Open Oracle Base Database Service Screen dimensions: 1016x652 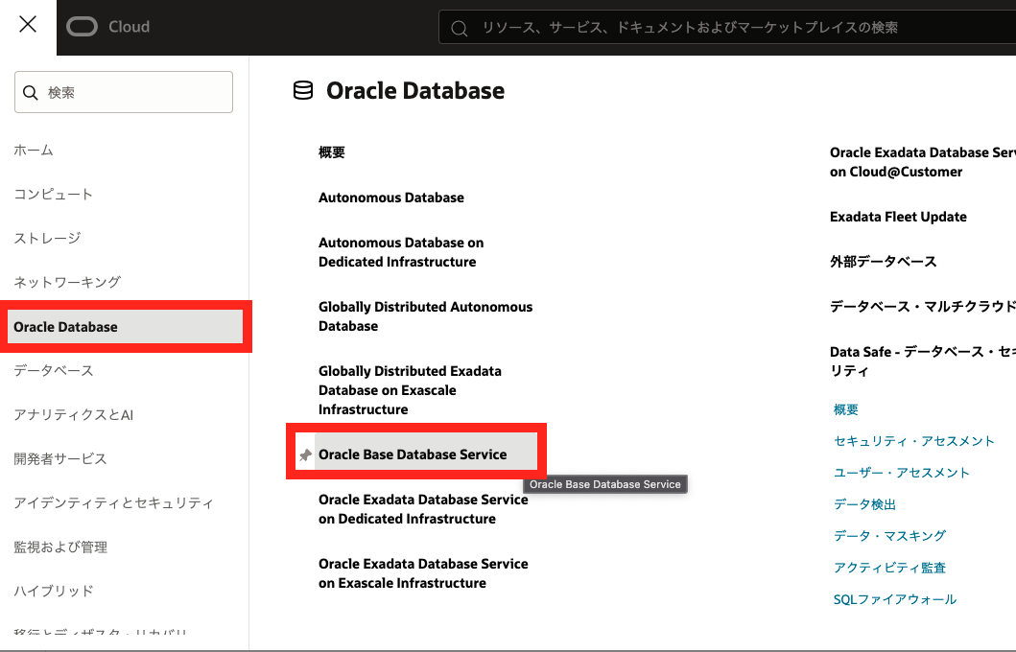413,454
